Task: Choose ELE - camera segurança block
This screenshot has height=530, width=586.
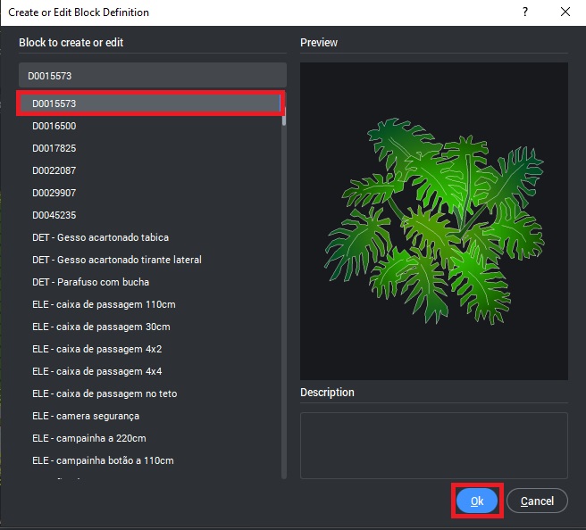Action: coord(86,416)
